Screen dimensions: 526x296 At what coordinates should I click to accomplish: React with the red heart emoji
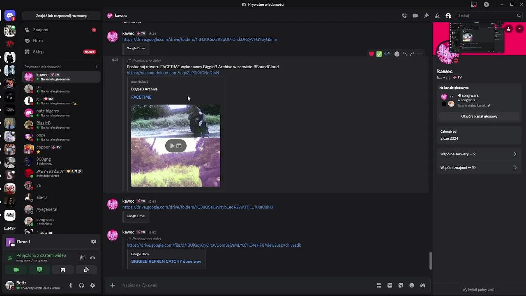(x=371, y=54)
